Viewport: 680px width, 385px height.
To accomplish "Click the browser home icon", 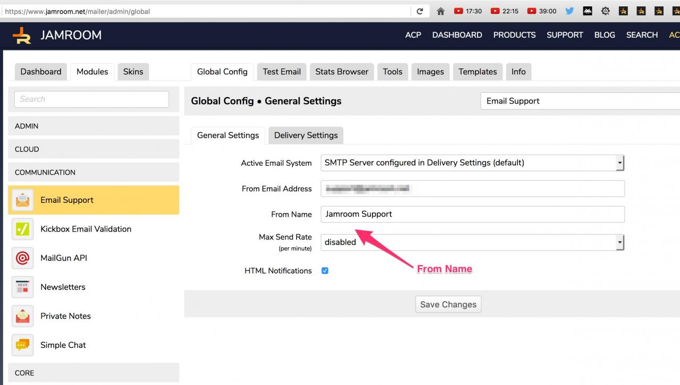I will (440, 11).
